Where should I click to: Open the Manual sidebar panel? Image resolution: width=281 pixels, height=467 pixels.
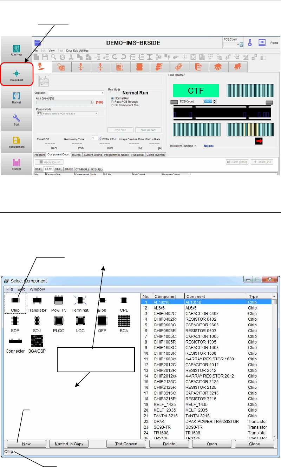(x=16, y=98)
